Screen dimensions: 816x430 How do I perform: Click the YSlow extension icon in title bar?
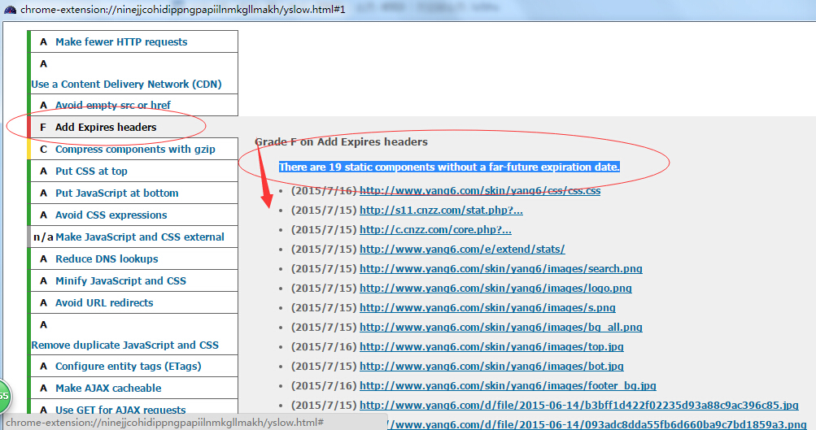pyautogui.click(x=10, y=8)
